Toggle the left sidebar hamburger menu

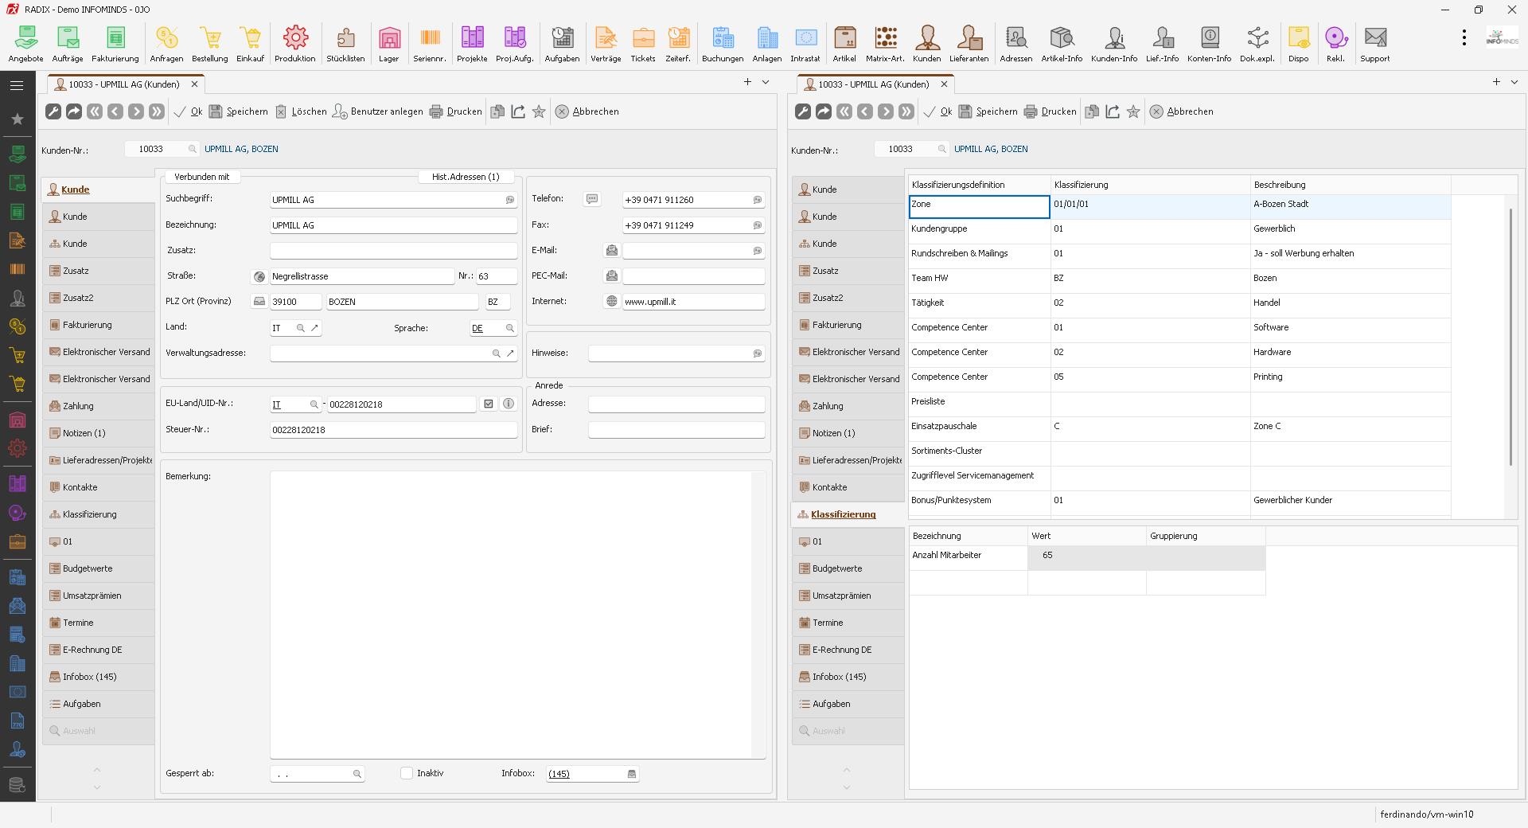coord(17,85)
